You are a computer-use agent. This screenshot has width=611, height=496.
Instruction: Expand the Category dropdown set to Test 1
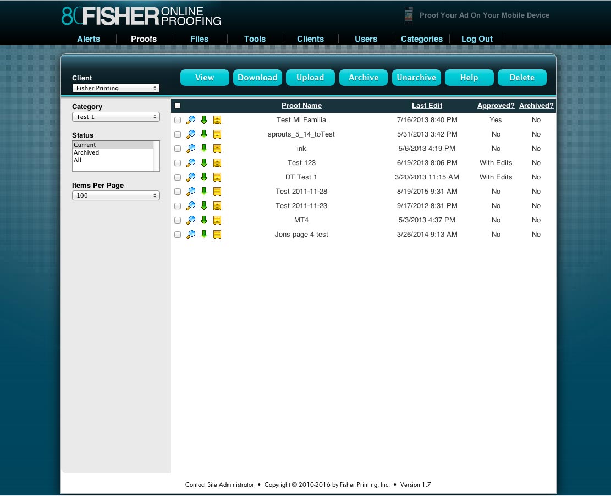click(x=115, y=117)
